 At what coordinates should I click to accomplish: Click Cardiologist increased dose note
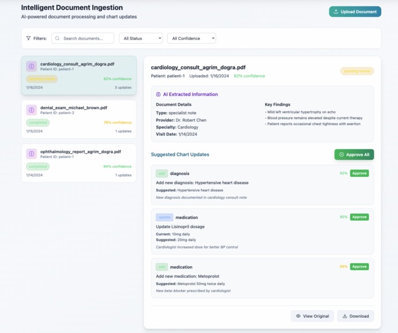[x=197, y=247]
